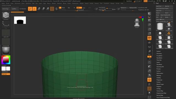This screenshot has width=176, height=99.
Task: Click the orange Edit mode button
Action: click(x=30, y=9)
